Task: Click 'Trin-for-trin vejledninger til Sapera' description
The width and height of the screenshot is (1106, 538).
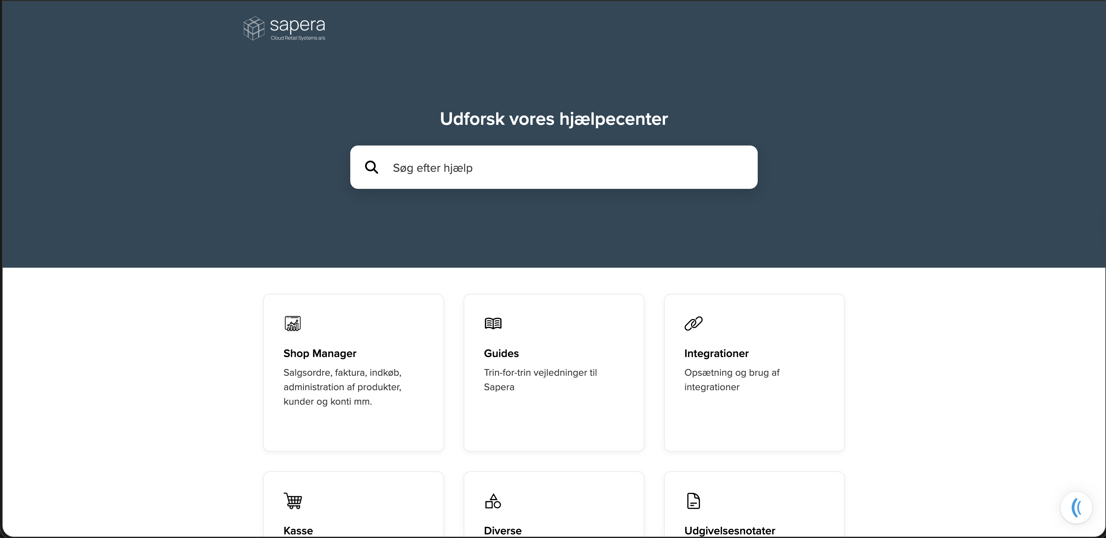Action: [540, 380]
